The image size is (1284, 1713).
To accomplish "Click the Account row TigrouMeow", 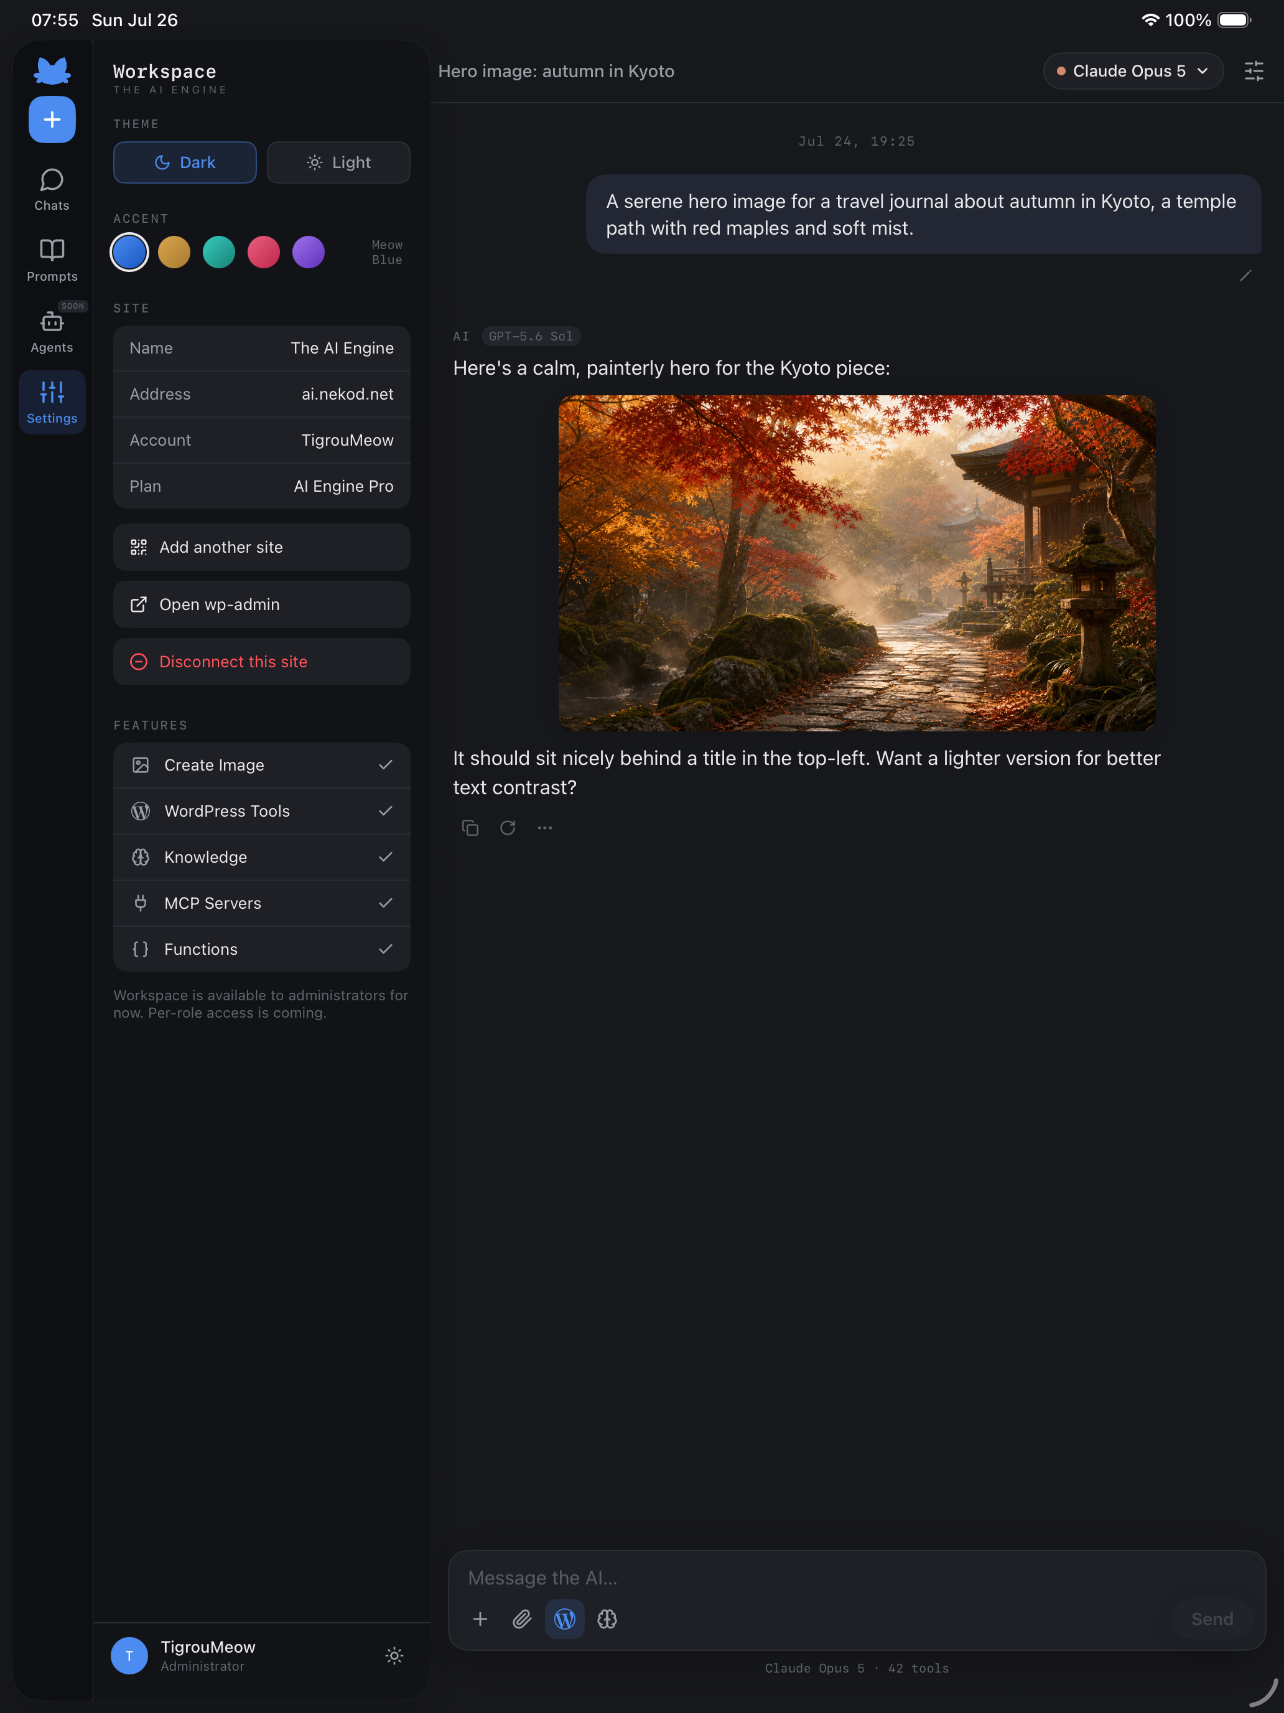I will click(x=262, y=441).
